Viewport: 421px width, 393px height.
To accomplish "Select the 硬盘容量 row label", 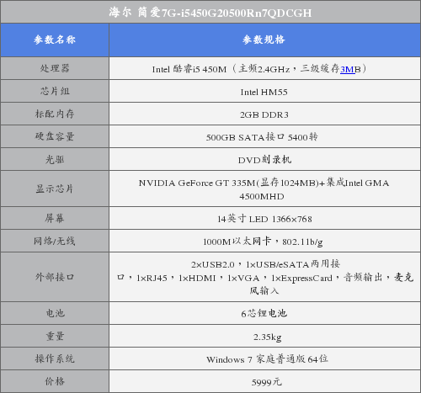I will [55, 136].
